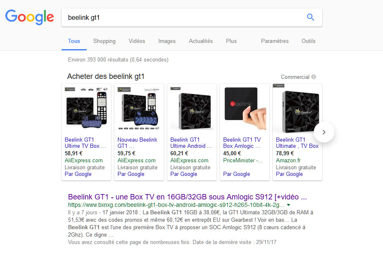The width and height of the screenshot is (383, 256).
Task: Click the 45,00 € price text
Action: (x=232, y=154)
